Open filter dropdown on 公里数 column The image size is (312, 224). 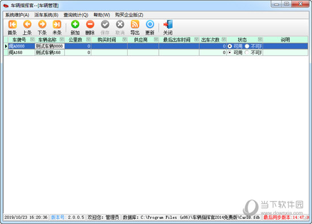pos(88,39)
